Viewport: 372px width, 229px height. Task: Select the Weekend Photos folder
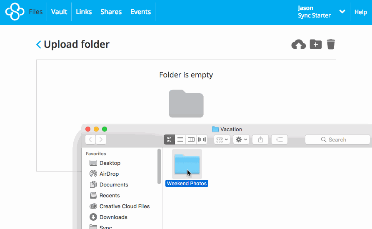pyautogui.click(x=187, y=165)
